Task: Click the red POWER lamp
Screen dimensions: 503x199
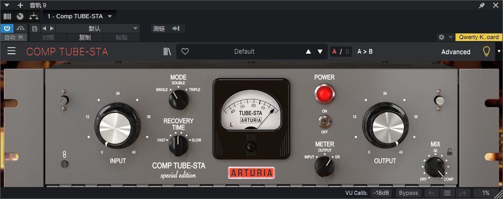Action: coord(324,94)
